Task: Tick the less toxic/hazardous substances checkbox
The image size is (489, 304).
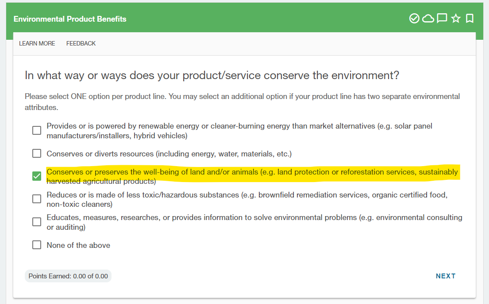Action: pyautogui.click(x=37, y=199)
